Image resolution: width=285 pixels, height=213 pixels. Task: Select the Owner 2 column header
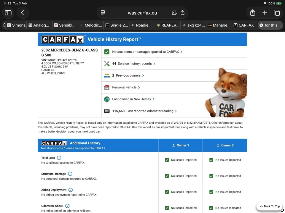click(225, 145)
